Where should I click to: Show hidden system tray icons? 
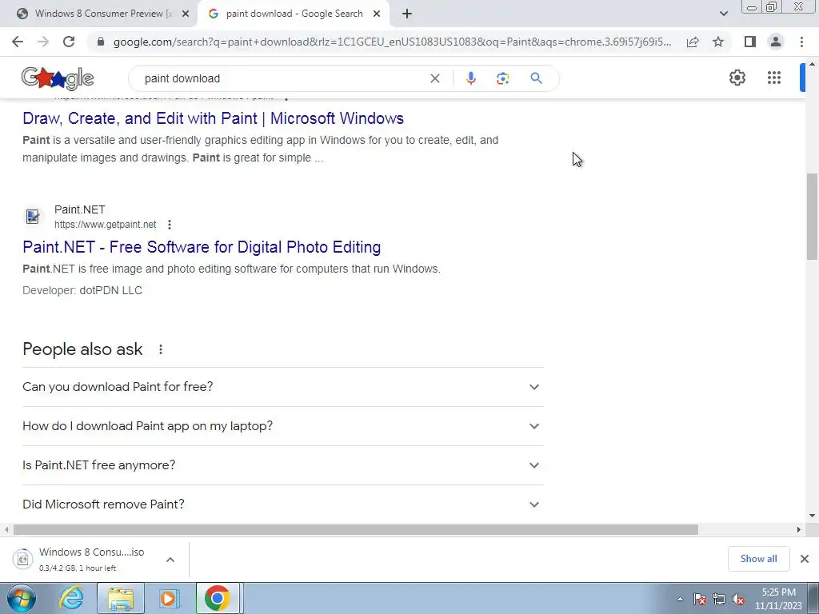[x=680, y=599]
